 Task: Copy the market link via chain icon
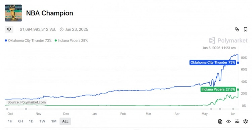click(237, 29)
